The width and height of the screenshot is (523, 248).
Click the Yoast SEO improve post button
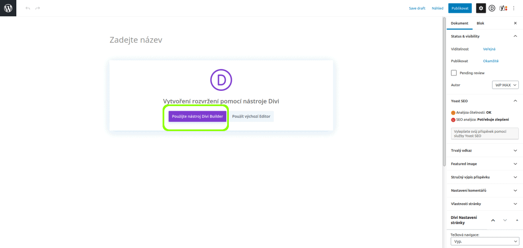click(485, 133)
